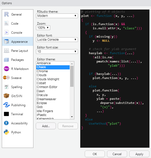This screenshot has width=151, height=158.
Task: Open the Zoom 100% dropdown
Action: click(x=43, y=28)
